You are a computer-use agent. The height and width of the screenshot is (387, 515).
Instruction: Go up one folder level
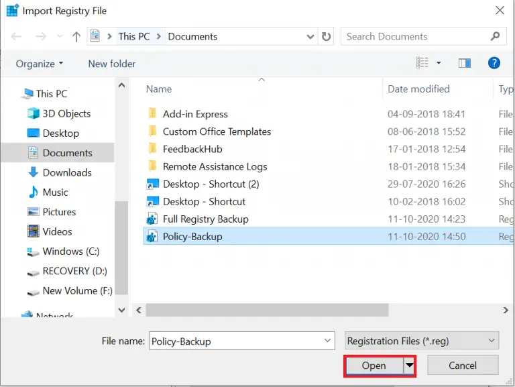[x=76, y=36]
